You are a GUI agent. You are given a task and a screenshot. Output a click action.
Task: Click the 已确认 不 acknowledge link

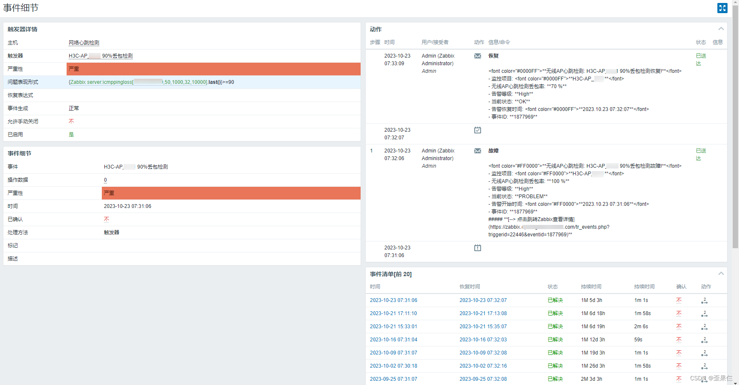[x=106, y=219]
